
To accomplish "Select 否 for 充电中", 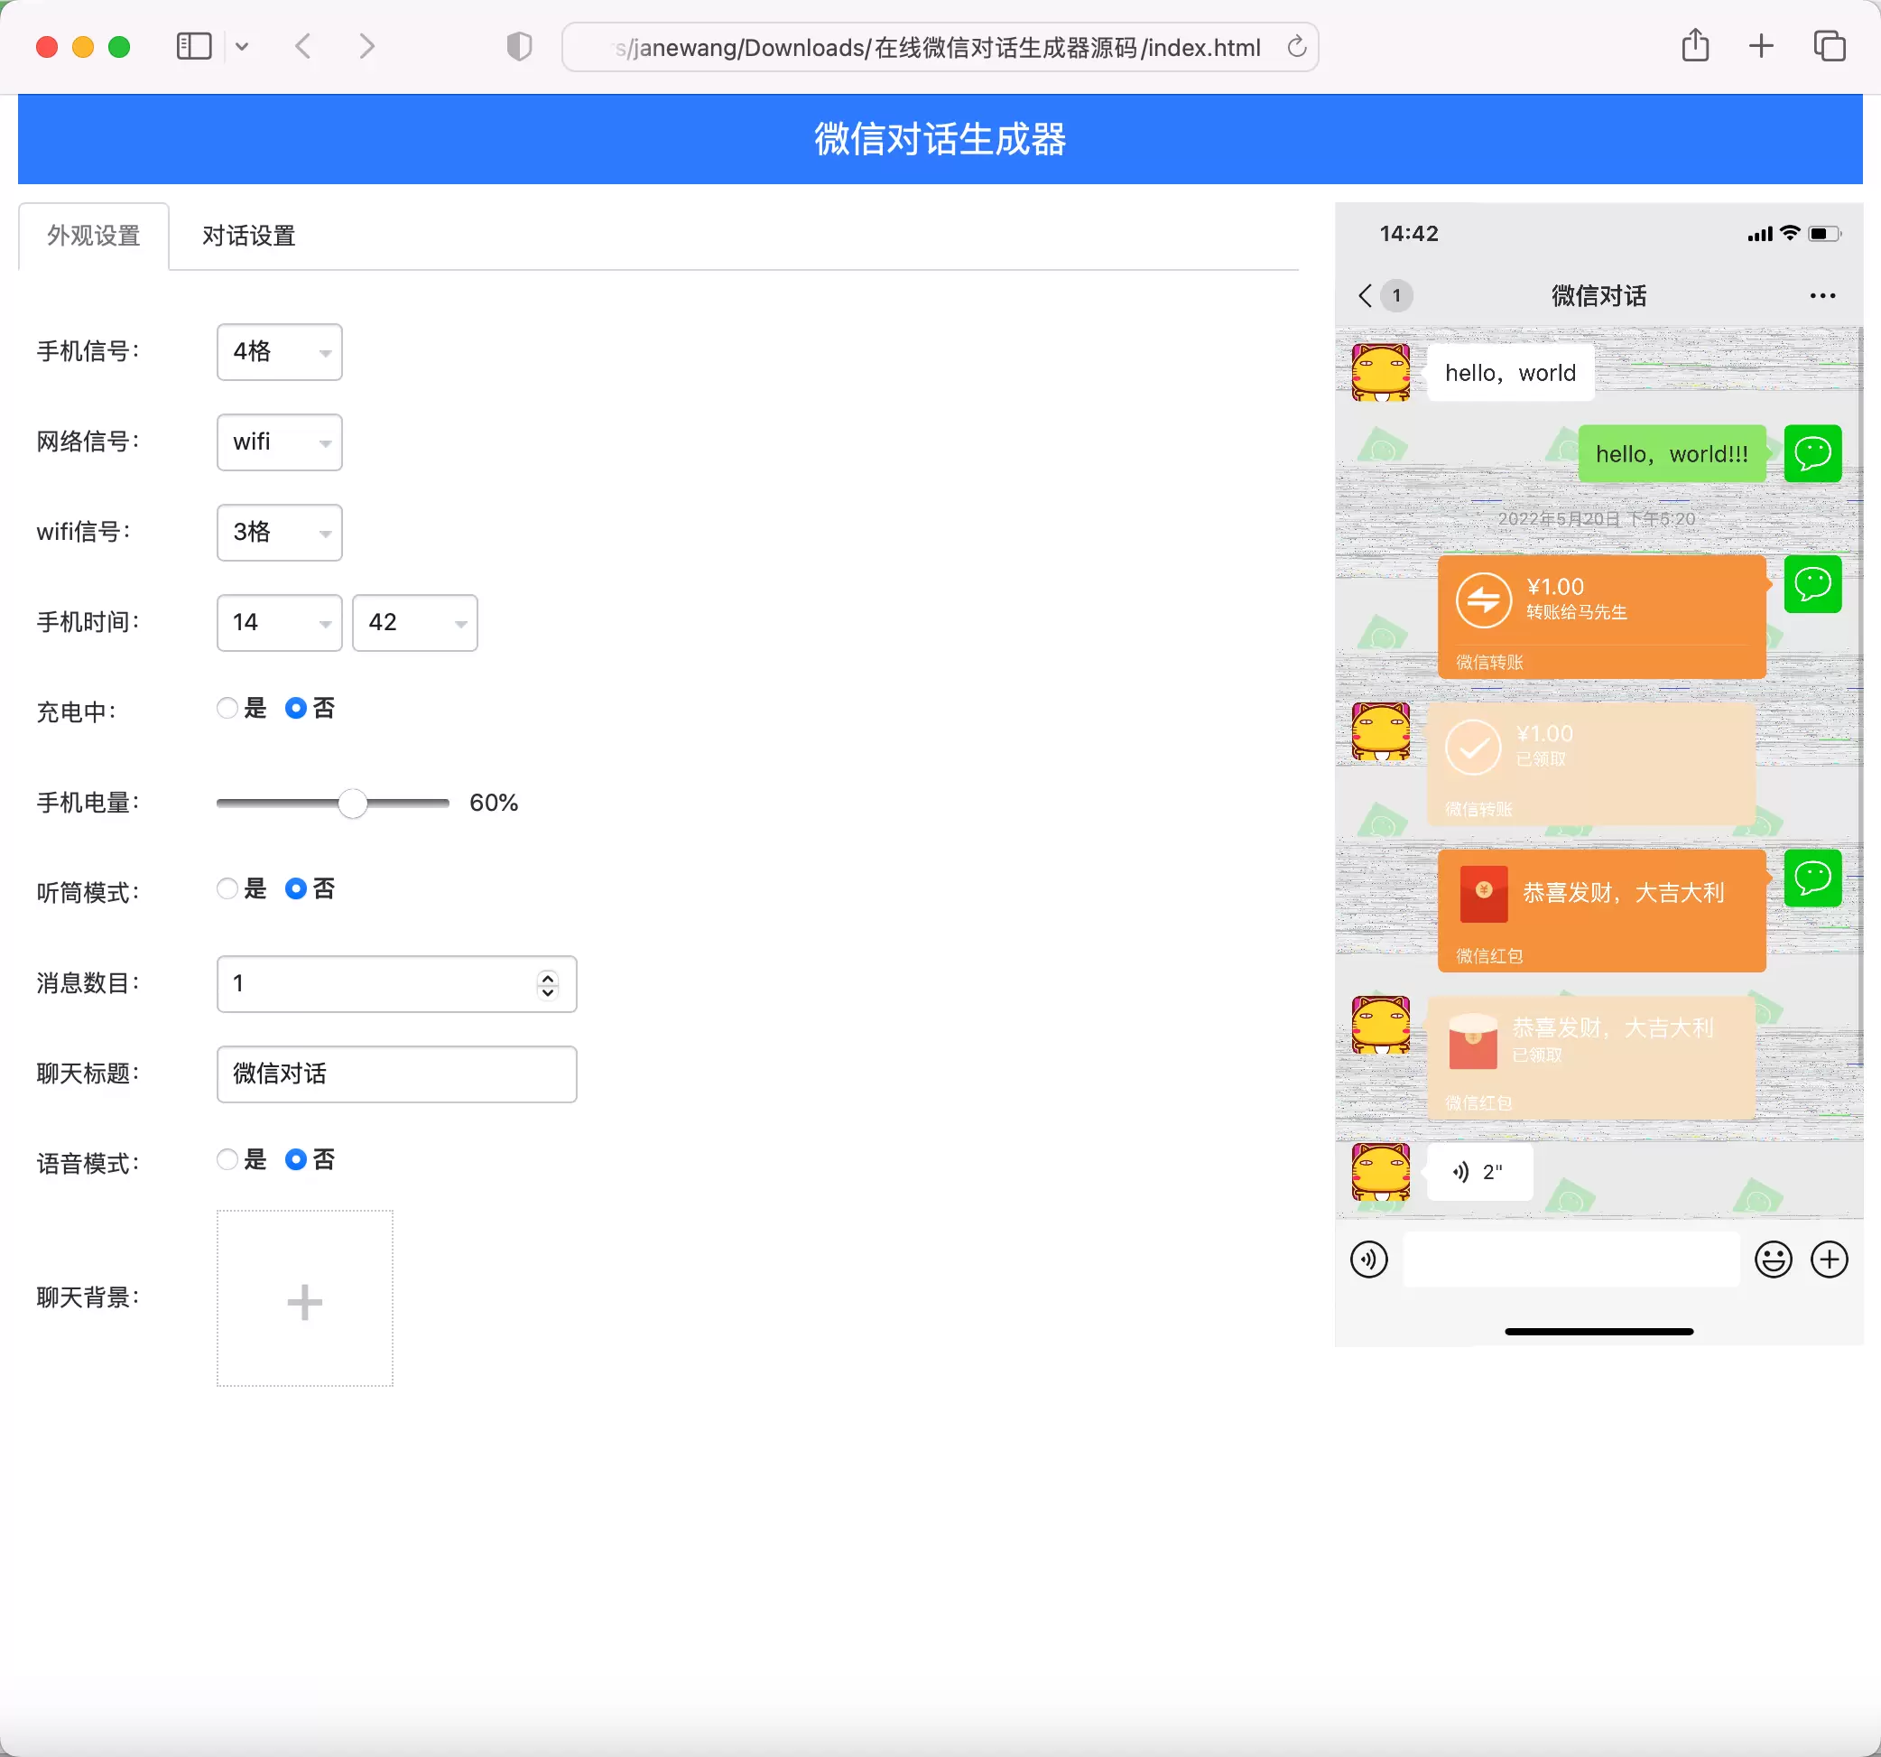I will (x=295, y=708).
